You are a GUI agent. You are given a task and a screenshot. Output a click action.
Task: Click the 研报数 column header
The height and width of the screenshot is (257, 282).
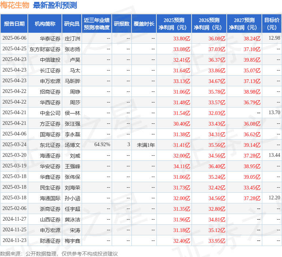tap(122, 24)
